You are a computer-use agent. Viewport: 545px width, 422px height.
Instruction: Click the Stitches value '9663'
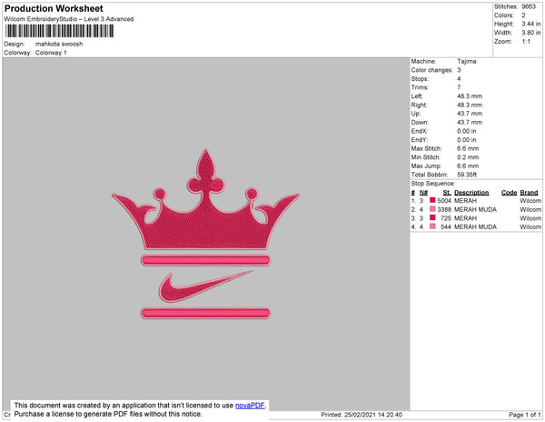click(x=529, y=6)
